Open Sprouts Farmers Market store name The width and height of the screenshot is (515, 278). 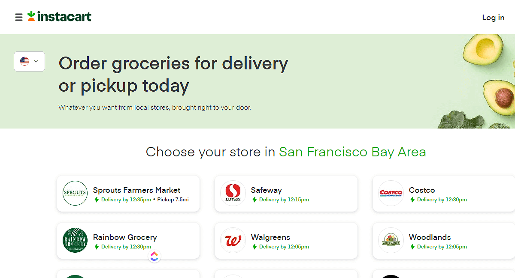coord(136,190)
